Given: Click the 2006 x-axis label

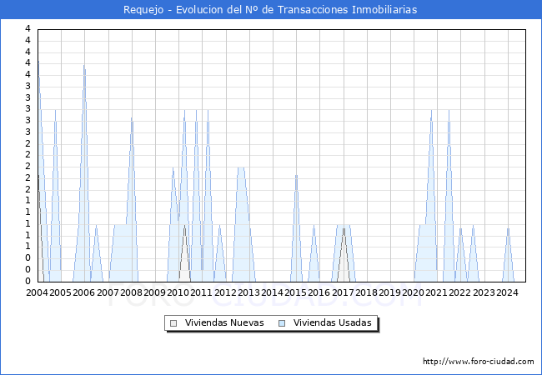Looking at the screenshot, I should coord(83,292).
